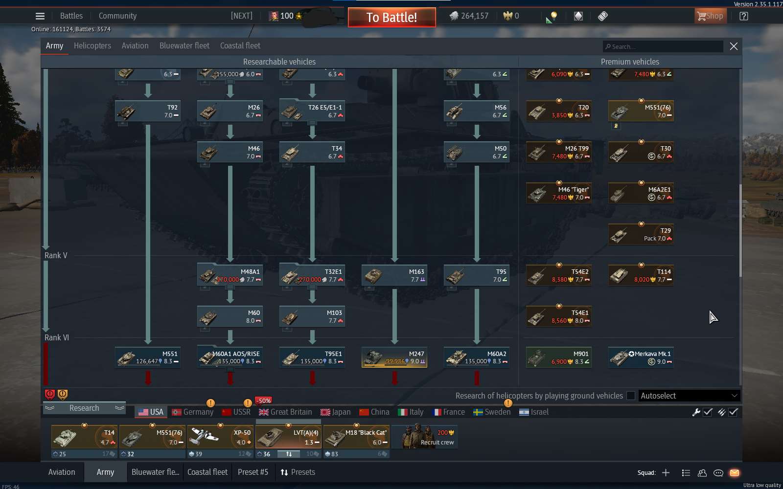
Task: Expand the M60A1 AOS/RISE vehicle group
Action: point(230,370)
